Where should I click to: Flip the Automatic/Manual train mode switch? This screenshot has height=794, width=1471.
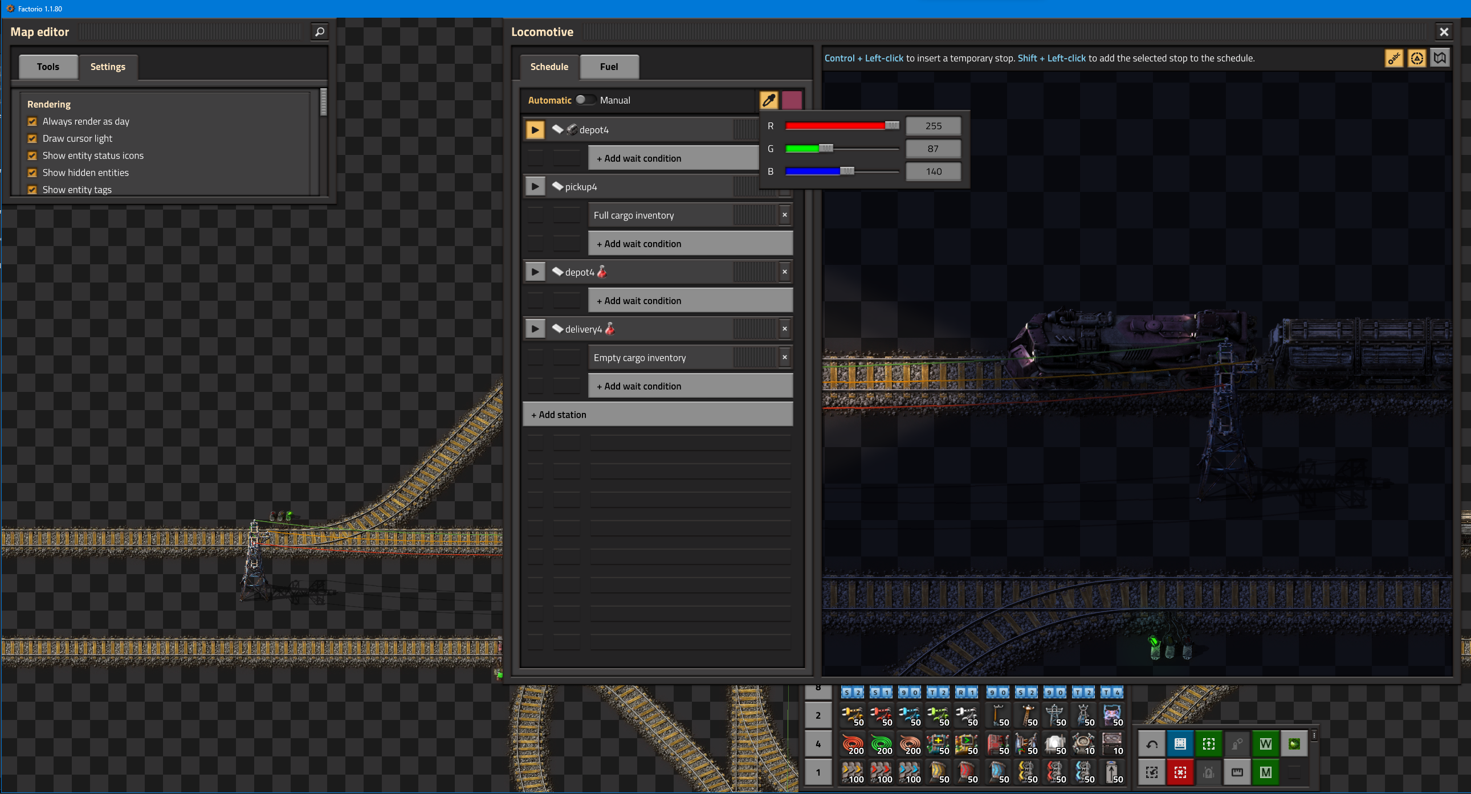585,100
